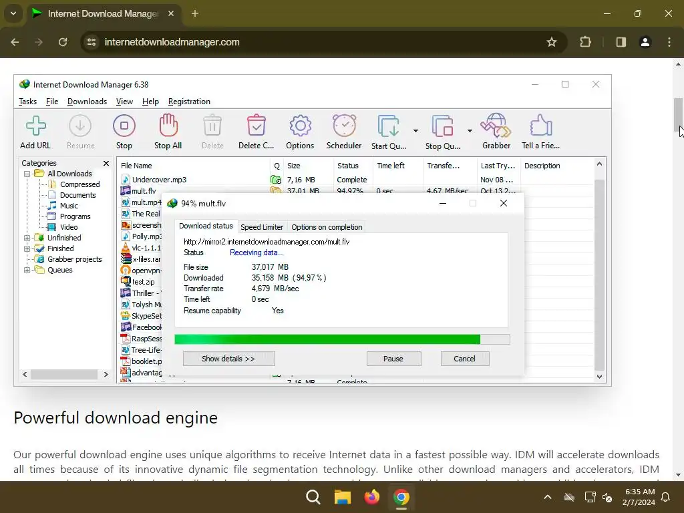Open Chrome extensions puzzle icon

pyautogui.click(x=585, y=42)
